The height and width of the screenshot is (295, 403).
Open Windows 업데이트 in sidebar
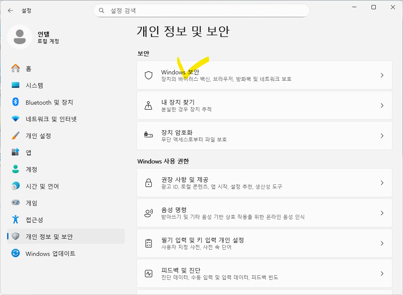pyautogui.click(x=66, y=253)
